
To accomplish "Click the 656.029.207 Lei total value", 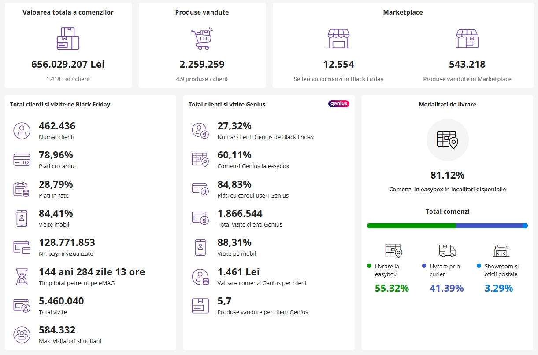I will pyautogui.click(x=68, y=64).
